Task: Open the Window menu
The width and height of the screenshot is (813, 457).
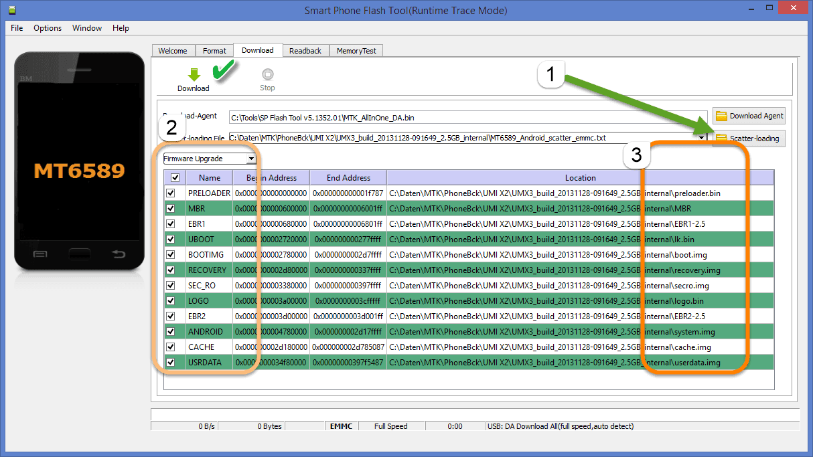Action: [x=87, y=28]
